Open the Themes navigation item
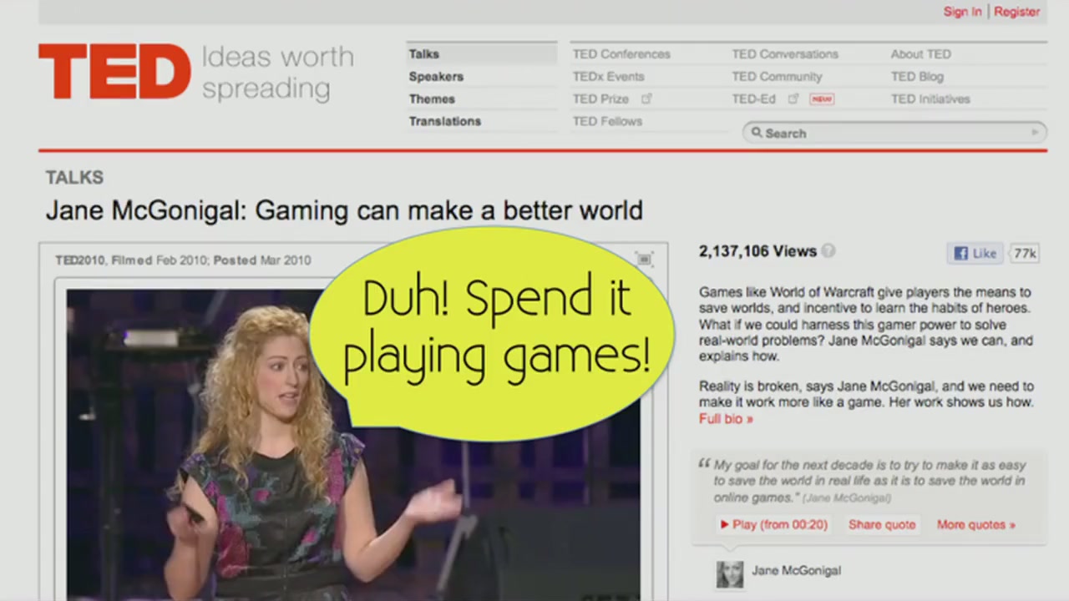 (x=432, y=98)
